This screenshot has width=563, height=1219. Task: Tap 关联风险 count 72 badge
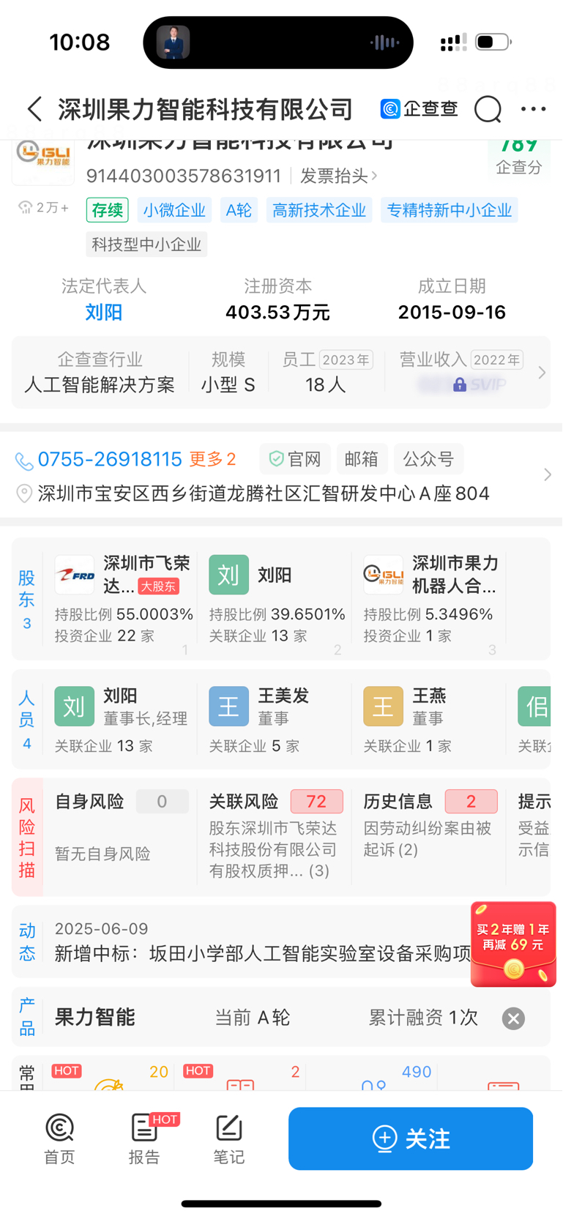[316, 802]
